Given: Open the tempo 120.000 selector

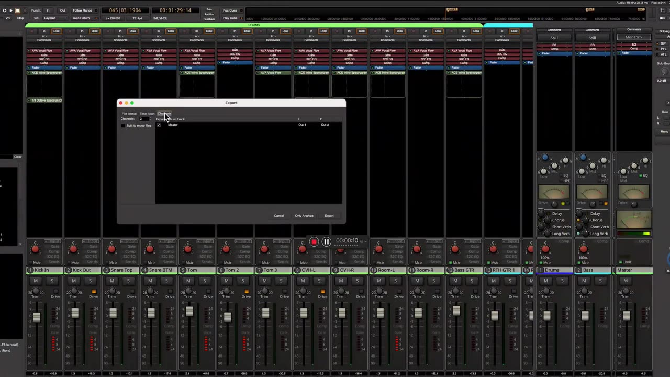Looking at the screenshot, I should pos(114,18).
